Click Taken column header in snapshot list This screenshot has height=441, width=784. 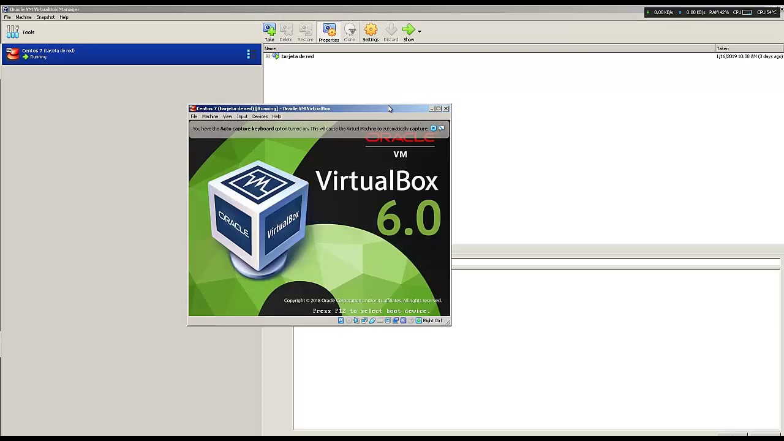pyautogui.click(x=750, y=48)
